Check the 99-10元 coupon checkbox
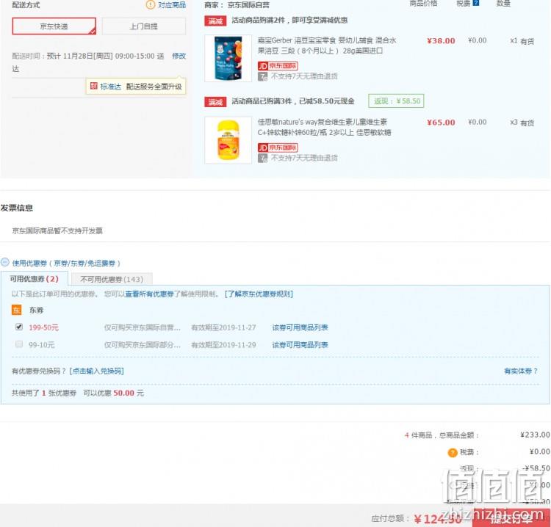 19,344
